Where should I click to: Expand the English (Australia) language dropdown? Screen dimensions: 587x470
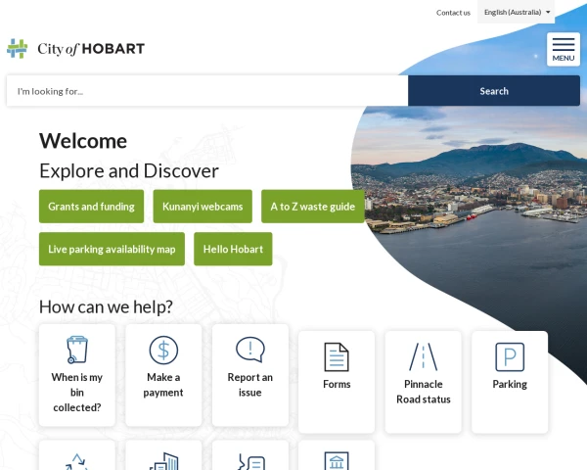pyautogui.click(x=518, y=13)
